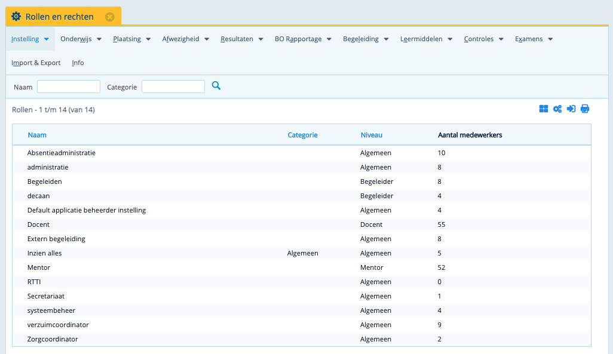This screenshot has width=613, height=354.
Task: Select Default applicatie beheerder instelling role
Action: 87,210
